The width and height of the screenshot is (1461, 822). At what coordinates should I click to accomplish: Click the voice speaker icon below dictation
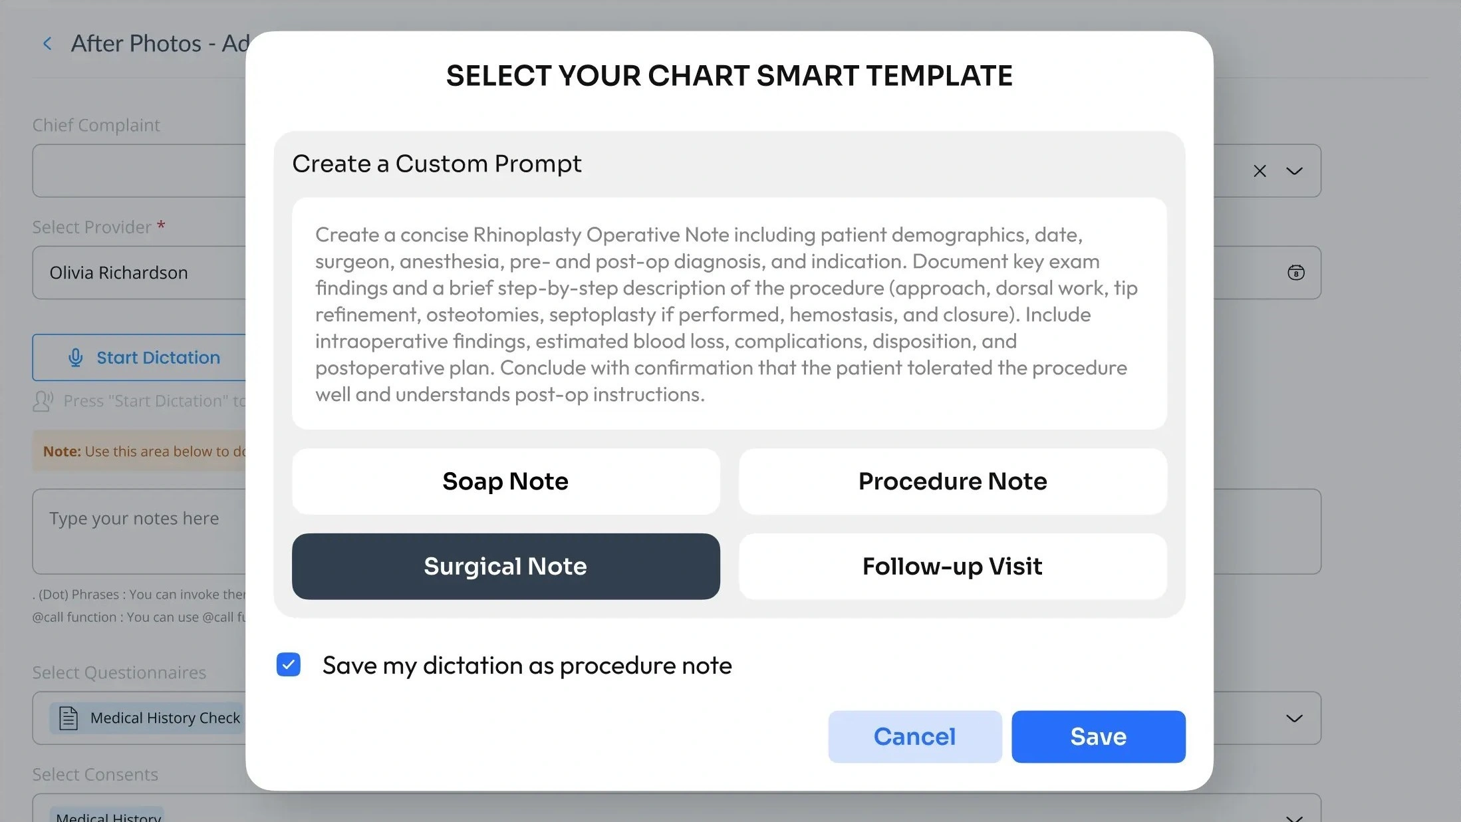point(43,401)
